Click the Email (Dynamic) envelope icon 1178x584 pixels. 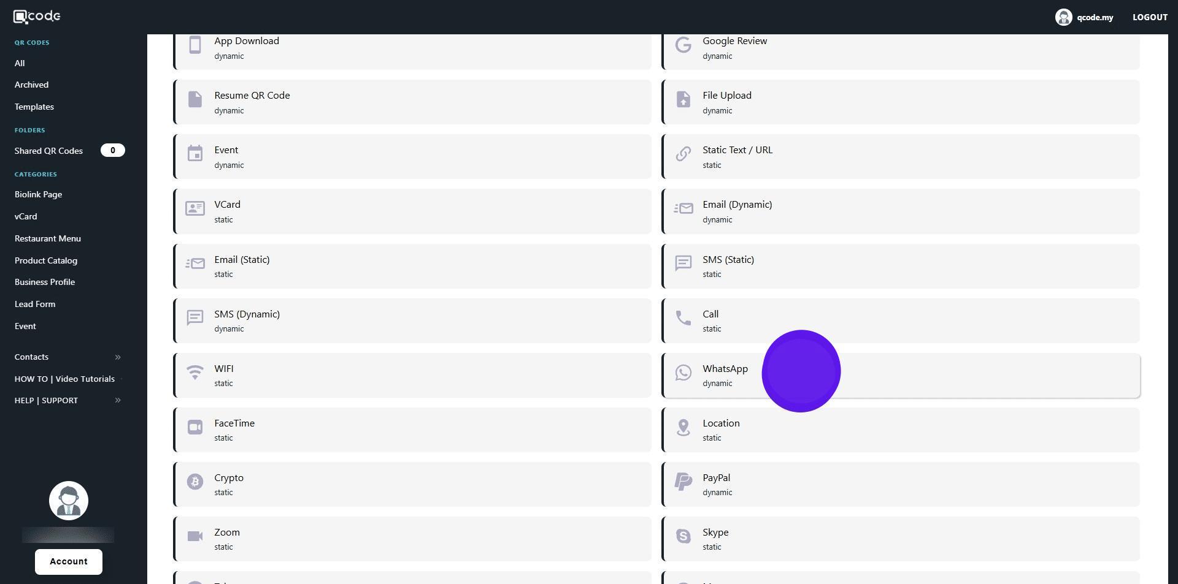pos(683,208)
